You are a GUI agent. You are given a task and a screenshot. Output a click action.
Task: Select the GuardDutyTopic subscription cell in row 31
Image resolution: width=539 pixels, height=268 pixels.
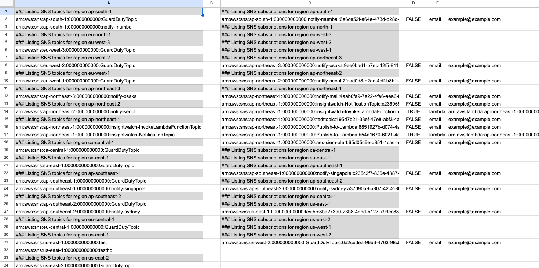tap(309, 242)
